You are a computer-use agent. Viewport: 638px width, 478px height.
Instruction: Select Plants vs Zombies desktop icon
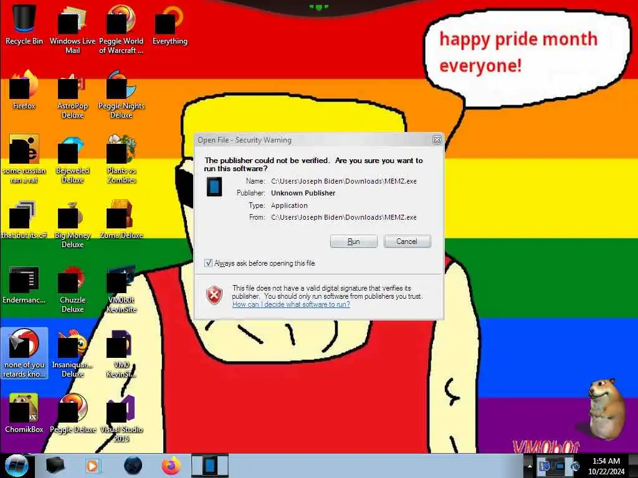coord(121,159)
